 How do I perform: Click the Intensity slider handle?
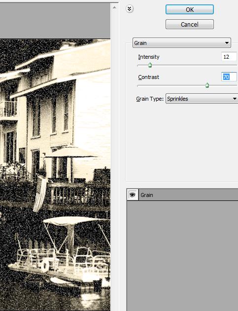coord(150,65)
